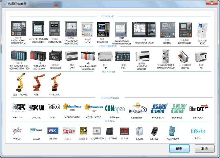
Task: Pick the GE iFix icon
Action: click(52, 131)
